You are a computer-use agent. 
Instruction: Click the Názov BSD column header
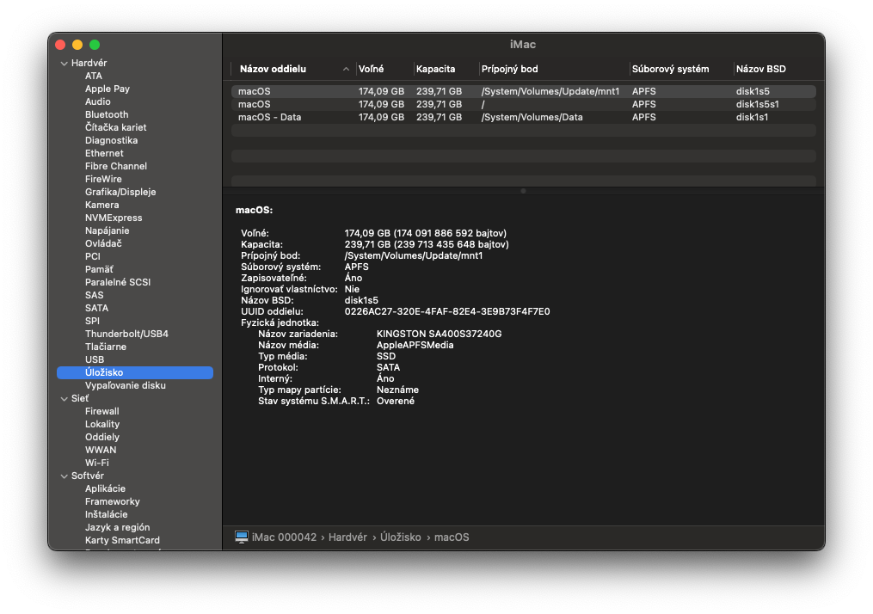[760, 69]
